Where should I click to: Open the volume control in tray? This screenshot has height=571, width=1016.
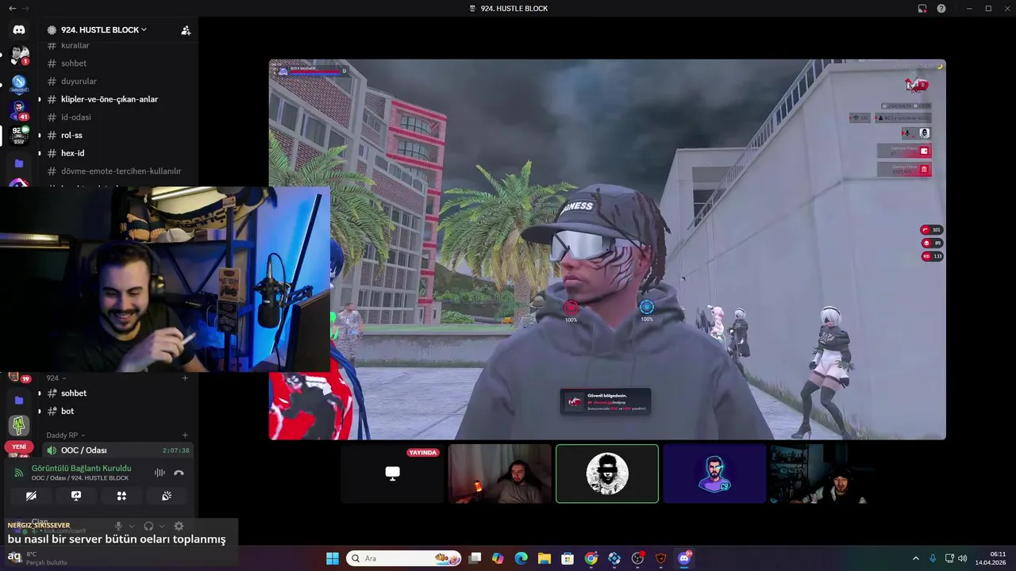962,558
